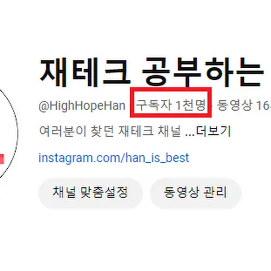The width and height of the screenshot is (271, 271).
Task: Open the instagram.com/han_is_best link
Action: [114, 158]
